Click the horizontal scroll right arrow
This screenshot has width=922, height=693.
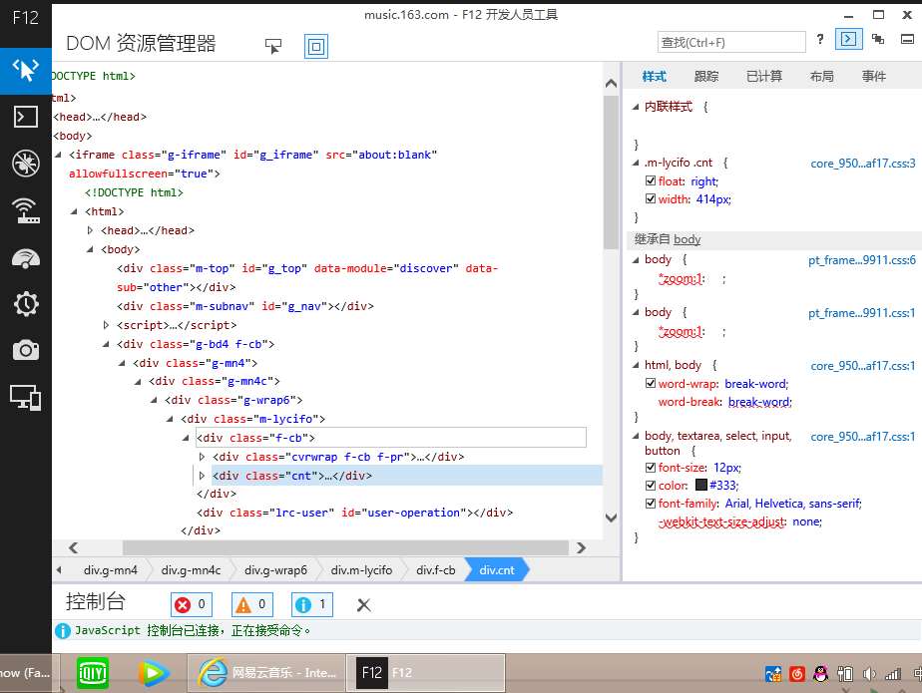581,547
